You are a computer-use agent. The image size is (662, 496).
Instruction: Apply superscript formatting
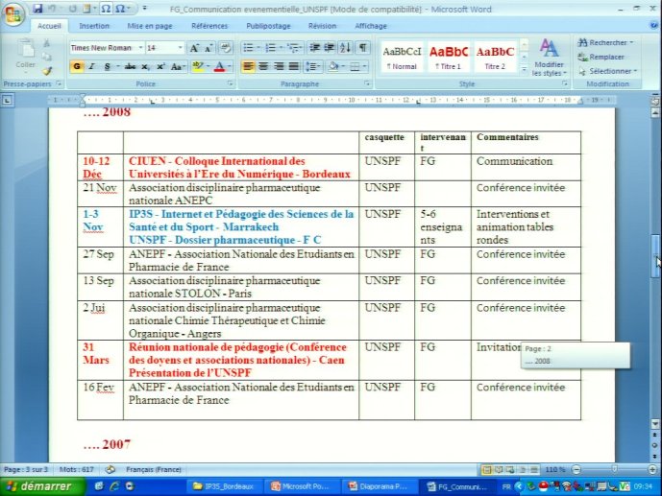pos(160,66)
